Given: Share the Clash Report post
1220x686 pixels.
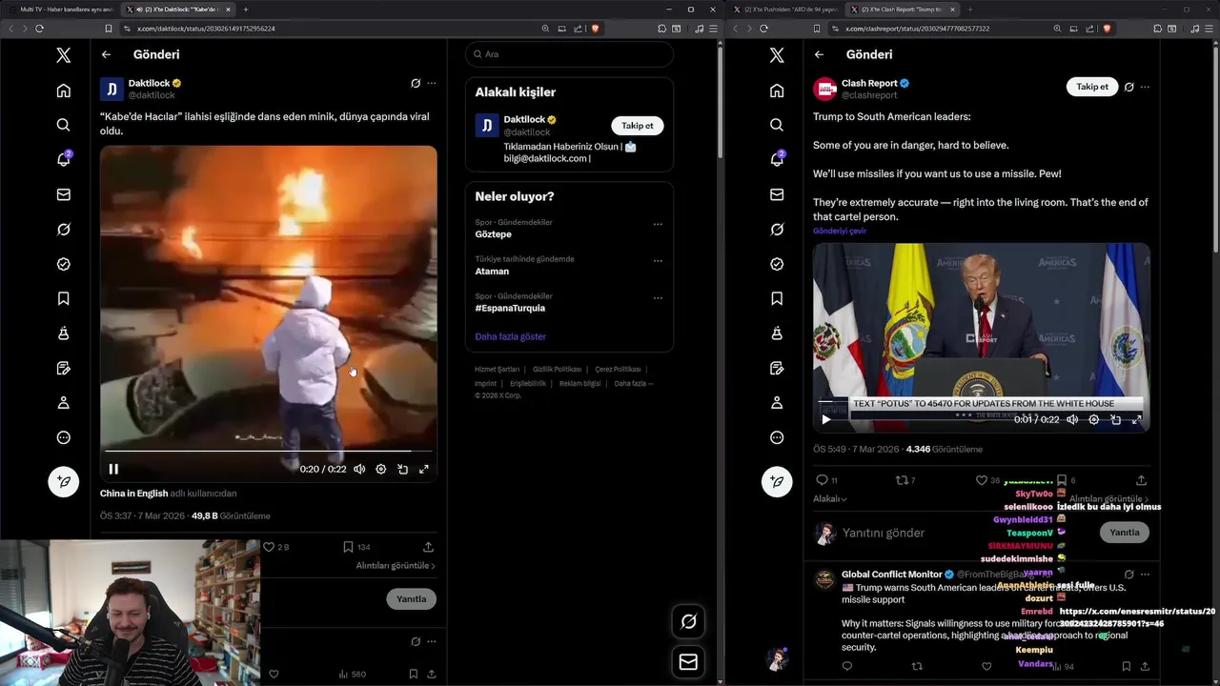Looking at the screenshot, I should [1141, 480].
